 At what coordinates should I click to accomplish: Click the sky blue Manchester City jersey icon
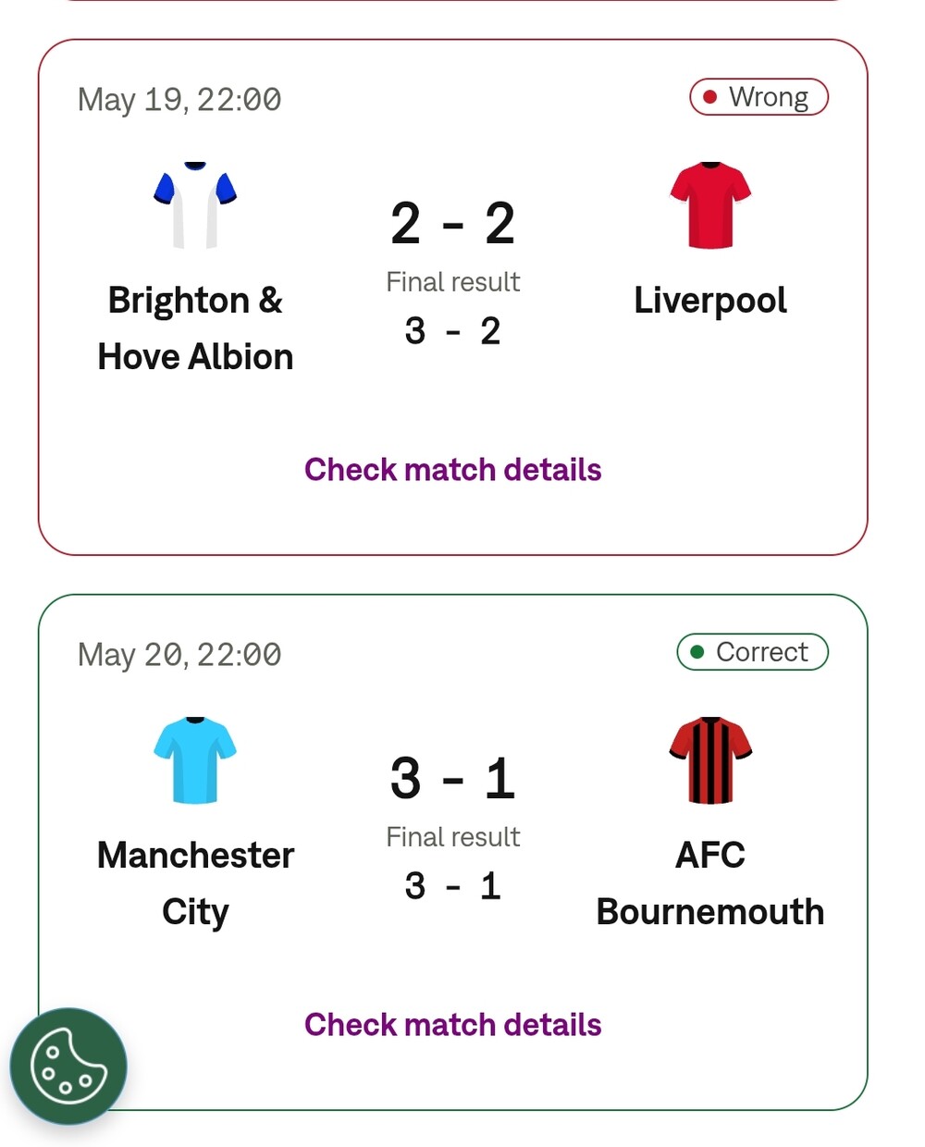[195, 760]
